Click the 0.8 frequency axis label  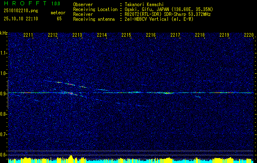[x=3, y=114]
